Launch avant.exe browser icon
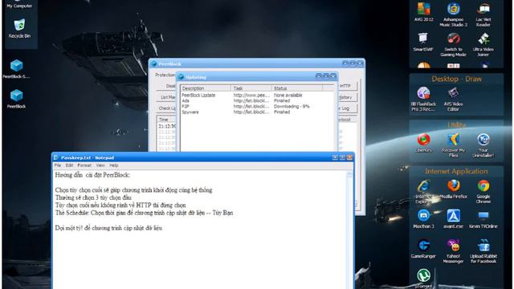 click(x=453, y=219)
